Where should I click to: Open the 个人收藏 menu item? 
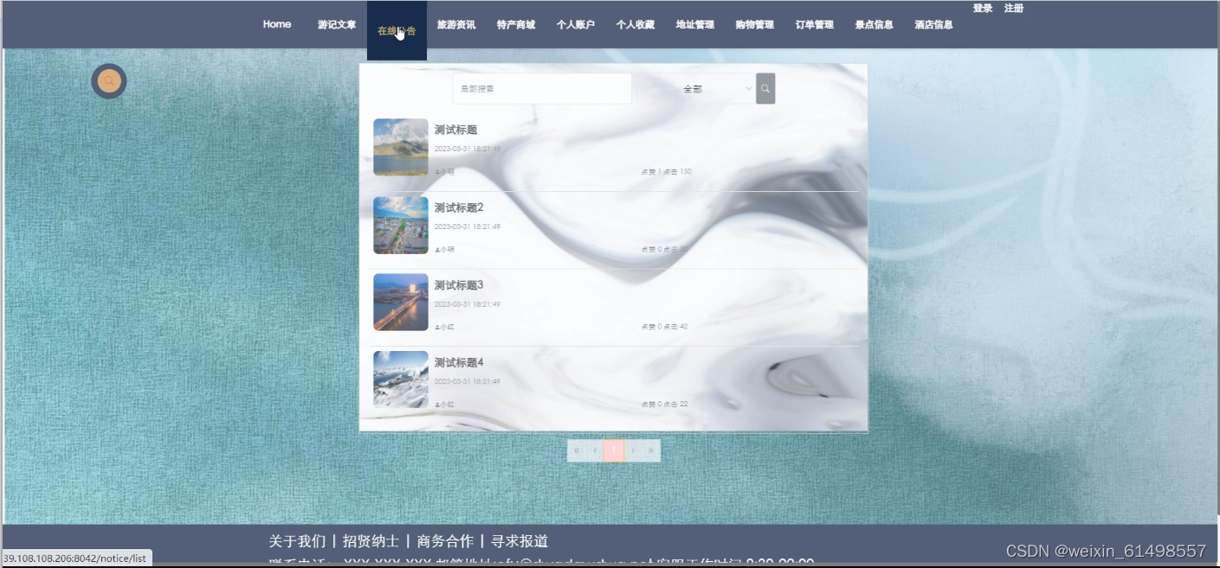tap(636, 24)
